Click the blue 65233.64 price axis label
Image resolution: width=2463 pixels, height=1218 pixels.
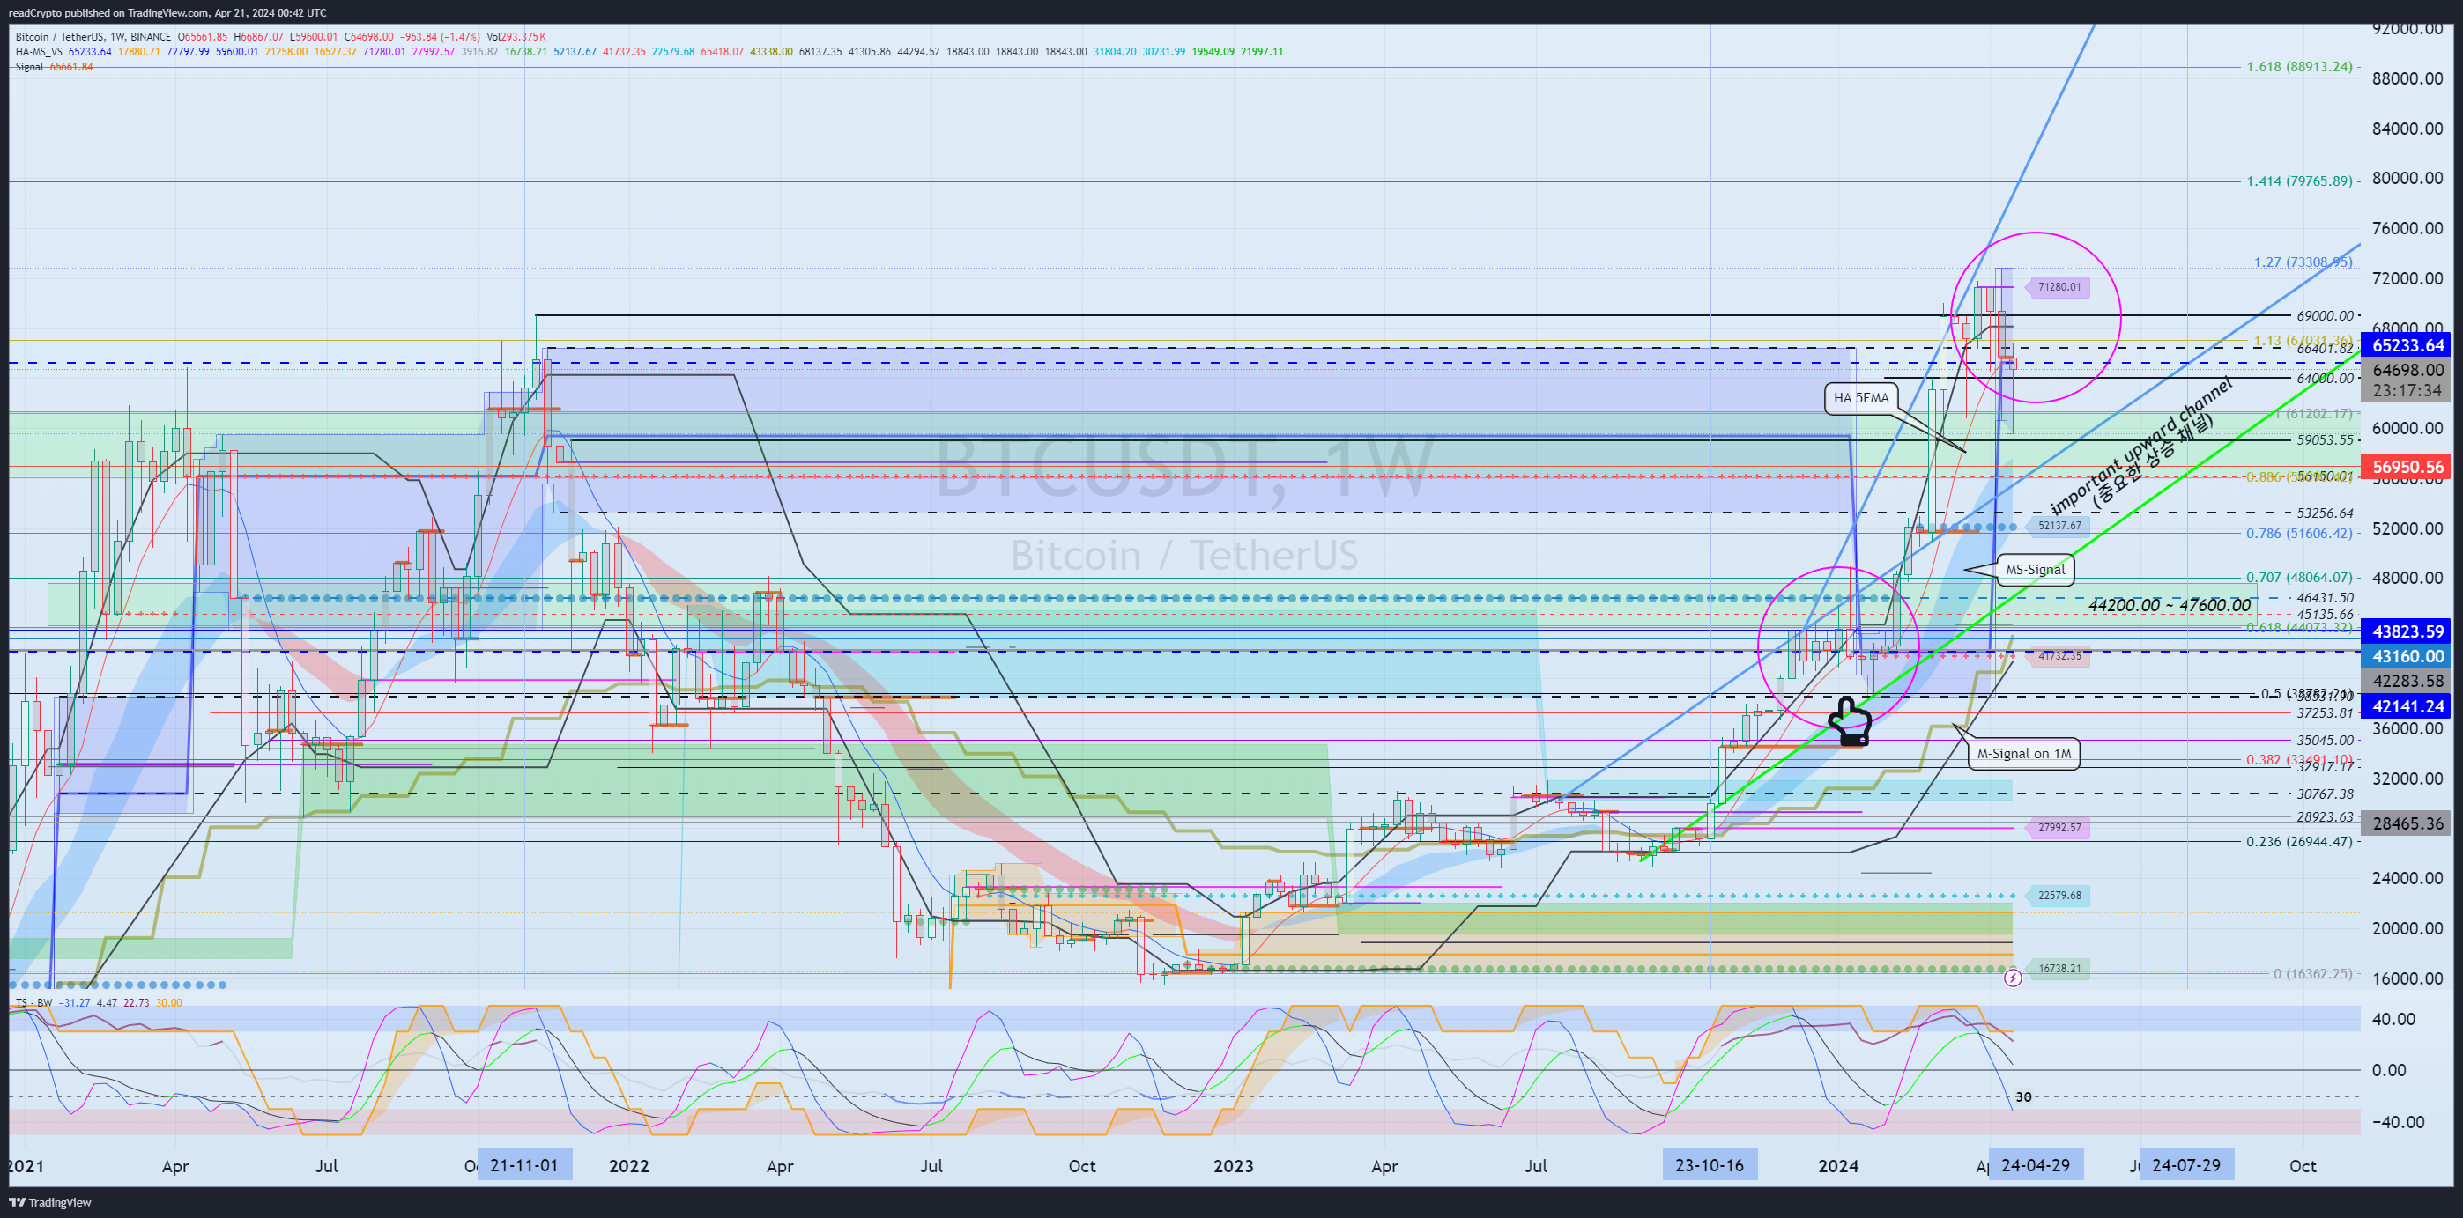click(2407, 346)
